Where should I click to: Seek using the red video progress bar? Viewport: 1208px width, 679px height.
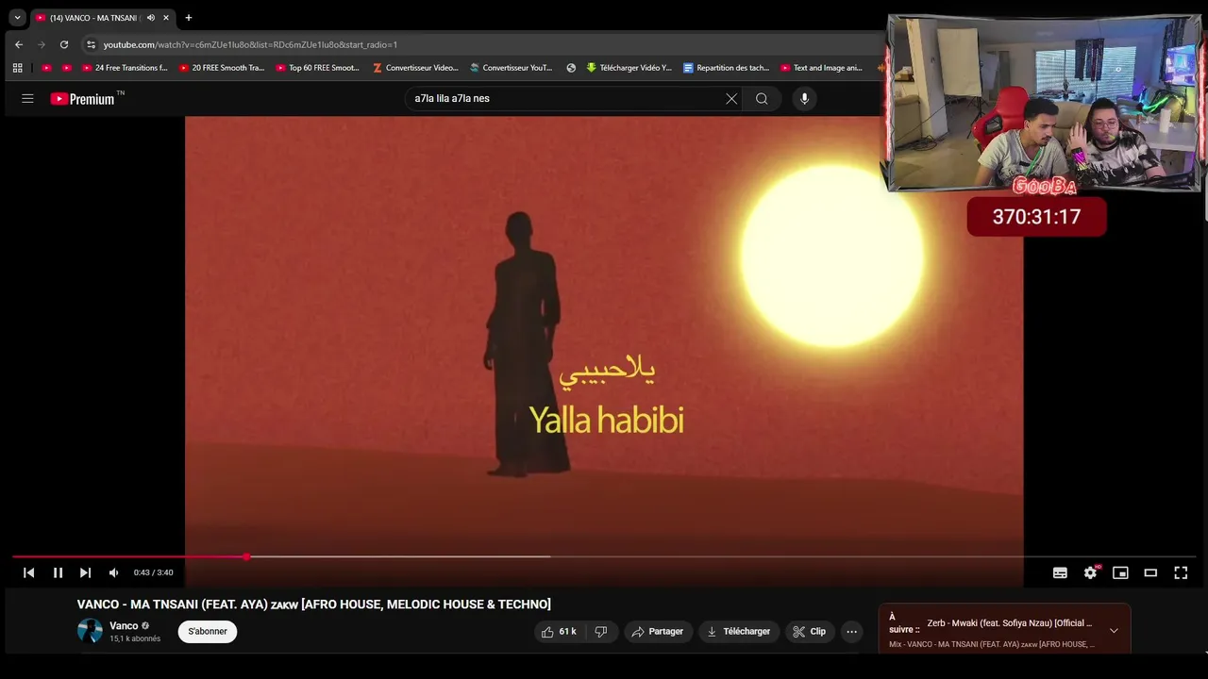point(604,556)
